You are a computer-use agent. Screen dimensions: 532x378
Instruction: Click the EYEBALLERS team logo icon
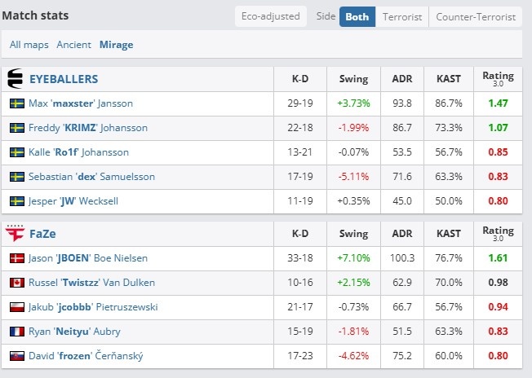pos(16,78)
